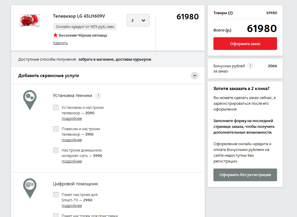Click the Цифровой помощник heading
The image size is (297, 217).
click(75, 184)
